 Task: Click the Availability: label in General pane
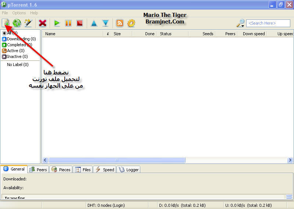click(x=14, y=188)
